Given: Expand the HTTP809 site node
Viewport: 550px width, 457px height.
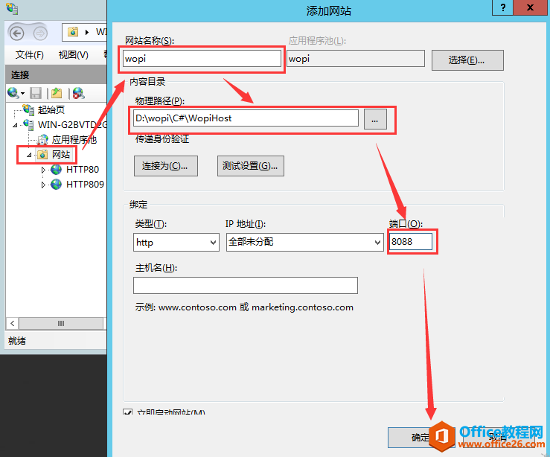Looking at the screenshot, I should tap(43, 185).
